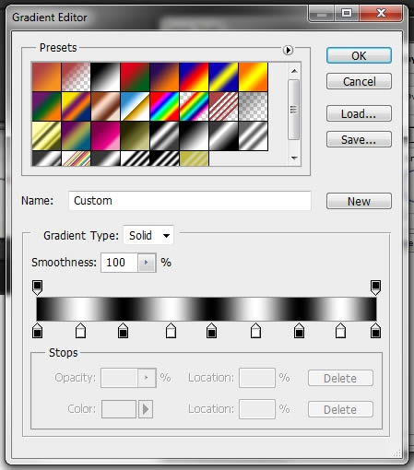Click the Smoothness value field

[x=119, y=263]
